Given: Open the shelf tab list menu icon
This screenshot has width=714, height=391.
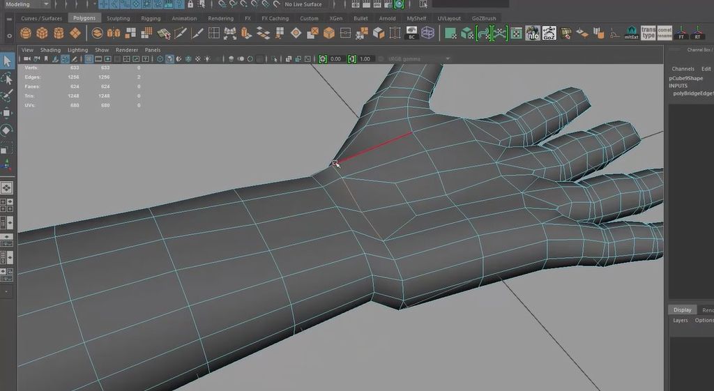Looking at the screenshot, I should tap(9, 19).
